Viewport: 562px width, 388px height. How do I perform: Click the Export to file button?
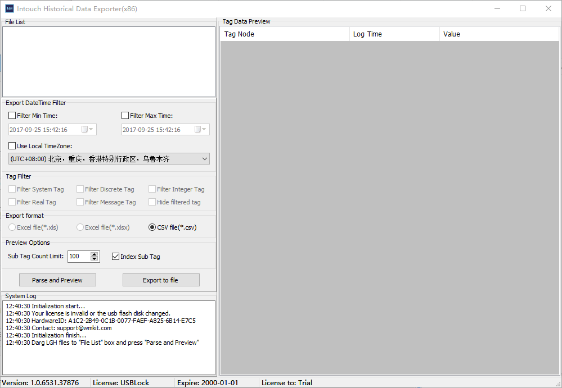pos(161,280)
